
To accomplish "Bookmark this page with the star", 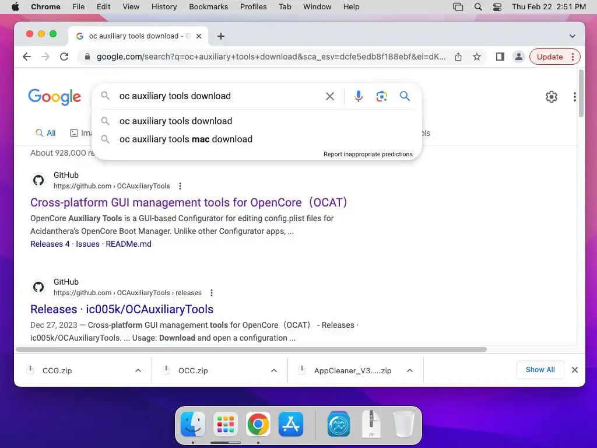I will coord(477,57).
